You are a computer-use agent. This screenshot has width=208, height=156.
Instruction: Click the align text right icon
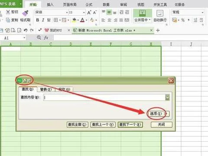(115, 20)
